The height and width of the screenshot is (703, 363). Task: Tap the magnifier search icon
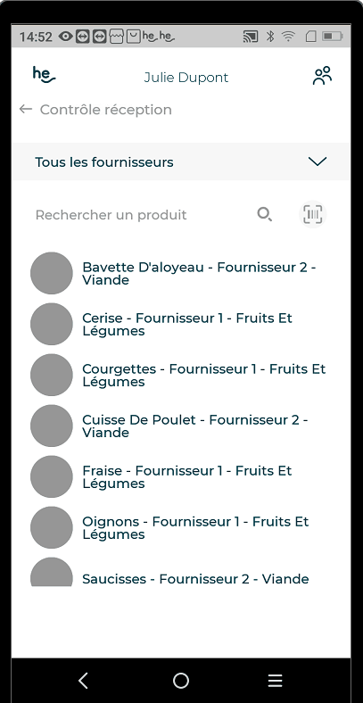tap(264, 215)
